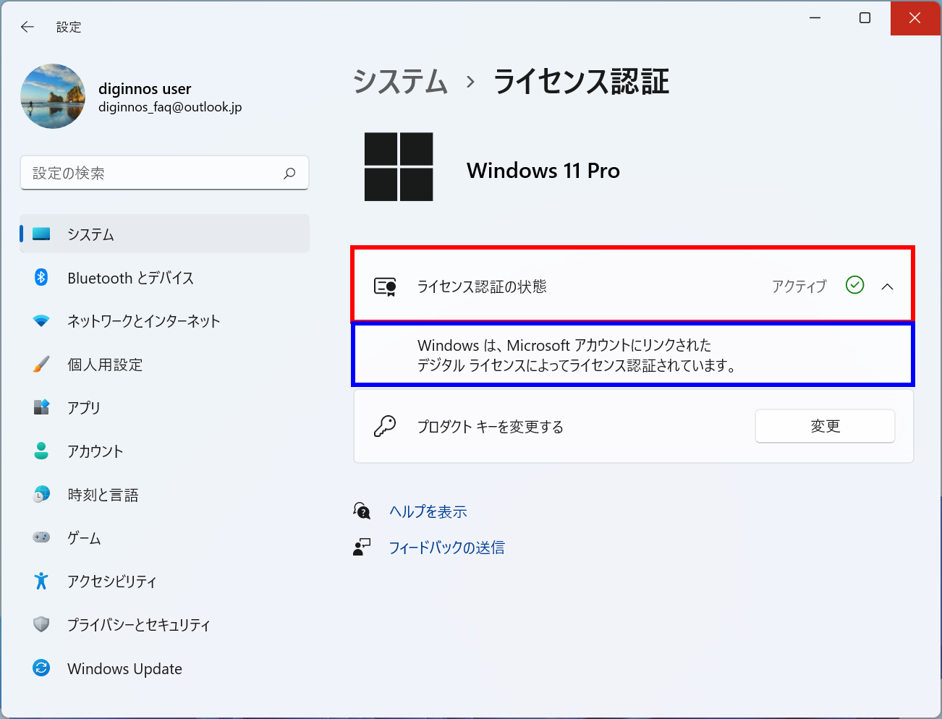Maximize the settings window
Image resolution: width=942 pixels, height=719 pixels.
(x=865, y=17)
